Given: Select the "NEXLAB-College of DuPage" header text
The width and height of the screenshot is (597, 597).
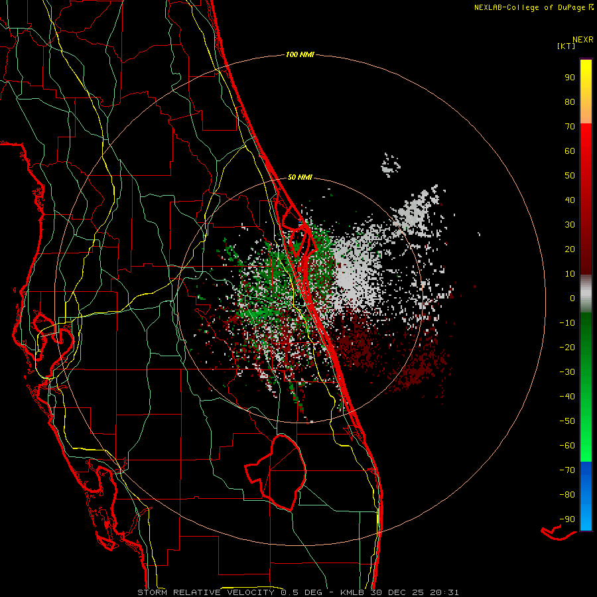Looking at the screenshot, I should [529, 7].
